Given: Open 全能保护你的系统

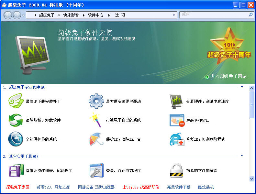Looking at the screenshot, I should (41, 139).
